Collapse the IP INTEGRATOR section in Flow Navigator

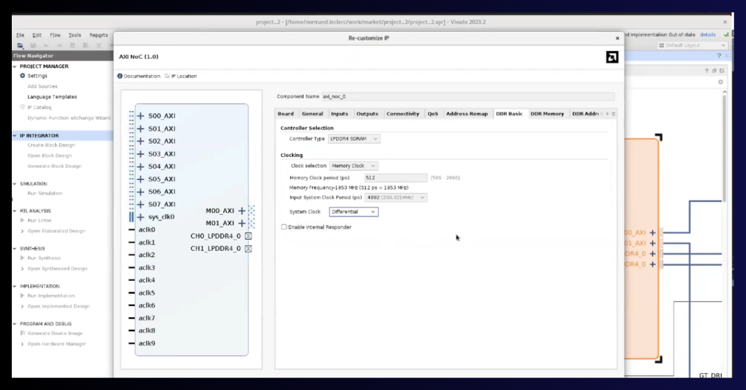(x=14, y=134)
